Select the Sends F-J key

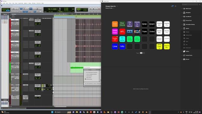tap(167, 32)
